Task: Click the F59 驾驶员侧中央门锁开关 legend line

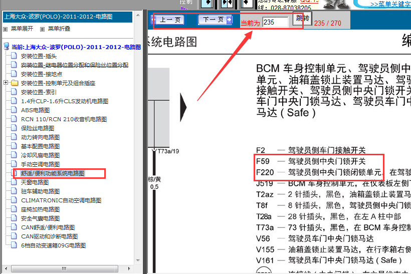Action: pyautogui.click(x=311, y=161)
